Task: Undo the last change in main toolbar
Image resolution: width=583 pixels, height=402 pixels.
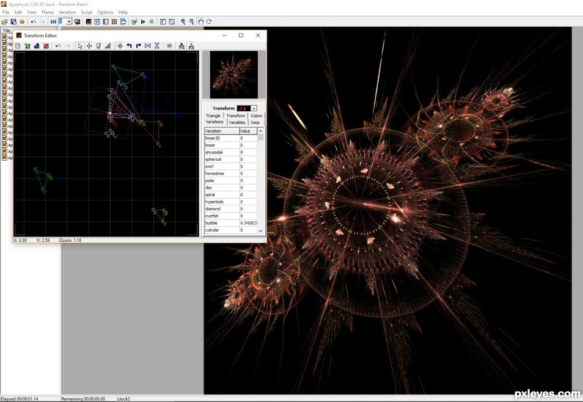Action: tap(34, 21)
